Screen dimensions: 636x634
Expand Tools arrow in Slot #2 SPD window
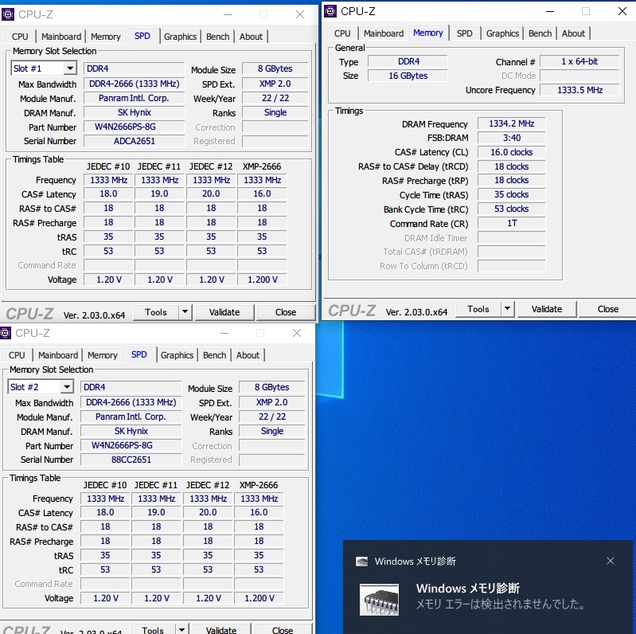click(181, 629)
